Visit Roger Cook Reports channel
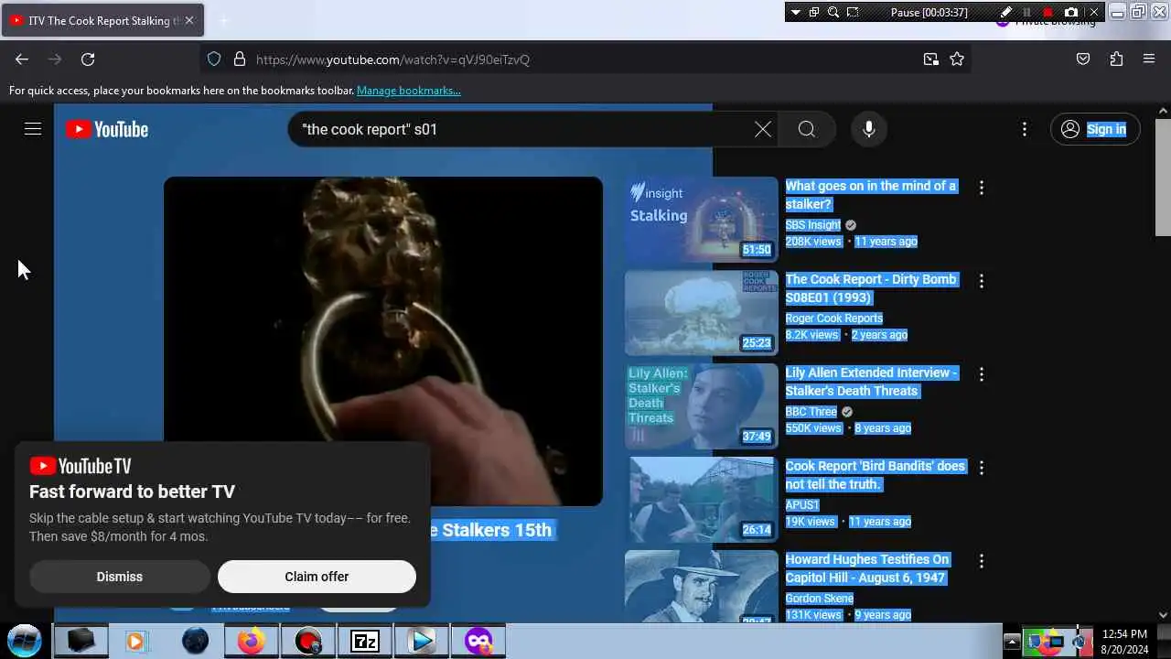The image size is (1171, 659). coord(834,319)
